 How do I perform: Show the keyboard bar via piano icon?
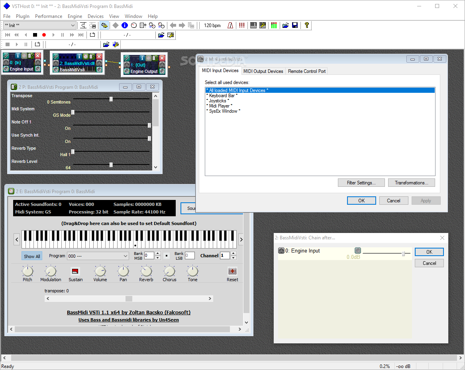click(x=253, y=25)
